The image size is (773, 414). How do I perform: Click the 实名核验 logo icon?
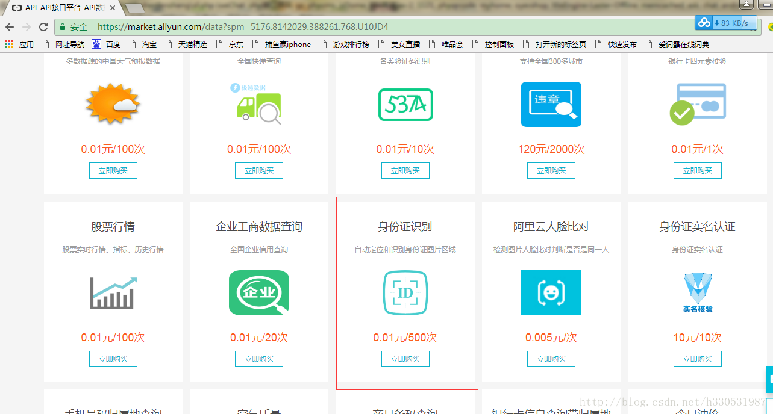(698, 293)
